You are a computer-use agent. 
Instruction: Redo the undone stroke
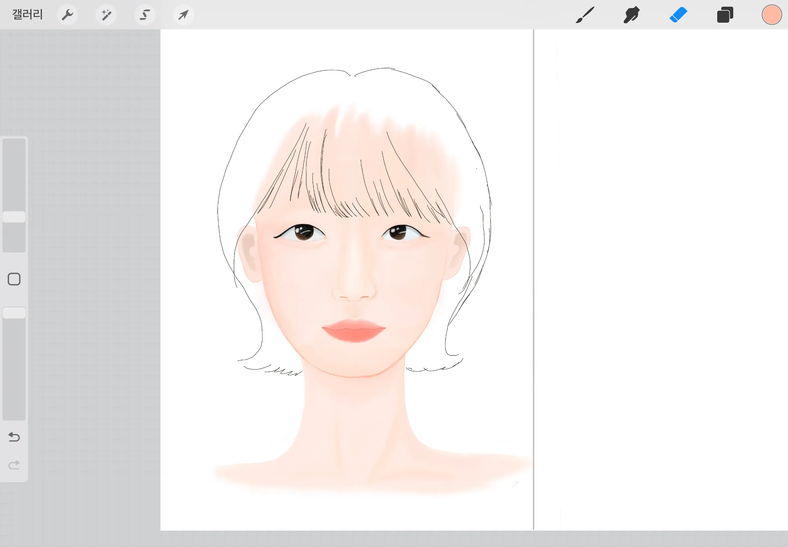(14, 465)
